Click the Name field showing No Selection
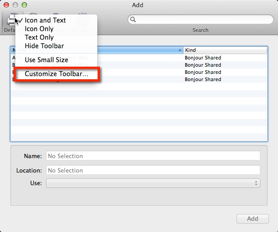Viewport: 278px width, 232px height. click(153, 156)
